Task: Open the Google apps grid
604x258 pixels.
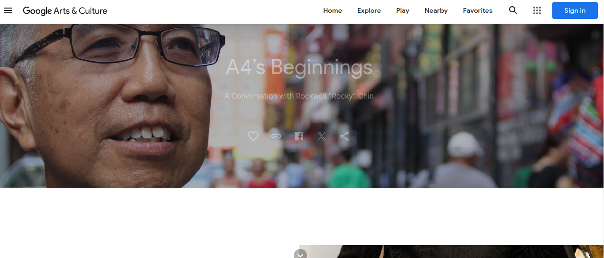Action: 537,10
